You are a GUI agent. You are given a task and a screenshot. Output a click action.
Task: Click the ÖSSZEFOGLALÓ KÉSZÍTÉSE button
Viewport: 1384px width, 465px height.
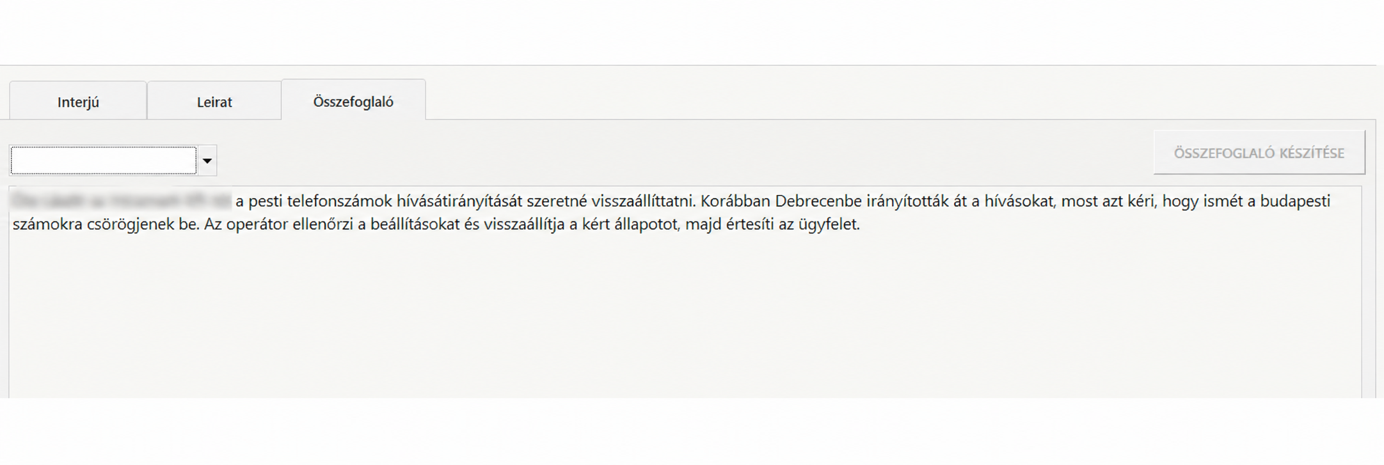pos(1259,153)
